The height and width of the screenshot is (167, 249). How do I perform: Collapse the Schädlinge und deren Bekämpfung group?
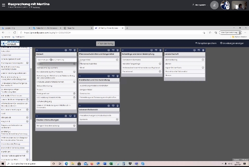coord(123,50)
